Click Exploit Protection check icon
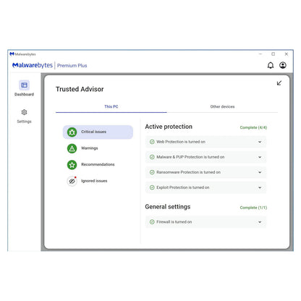This screenshot has width=301, height=301. tap(152, 187)
